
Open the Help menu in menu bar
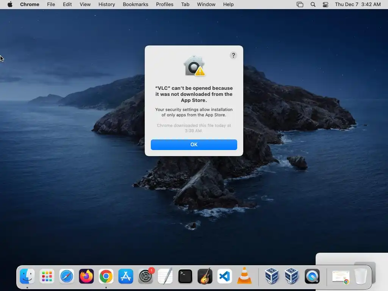click(x=228, y=5)
